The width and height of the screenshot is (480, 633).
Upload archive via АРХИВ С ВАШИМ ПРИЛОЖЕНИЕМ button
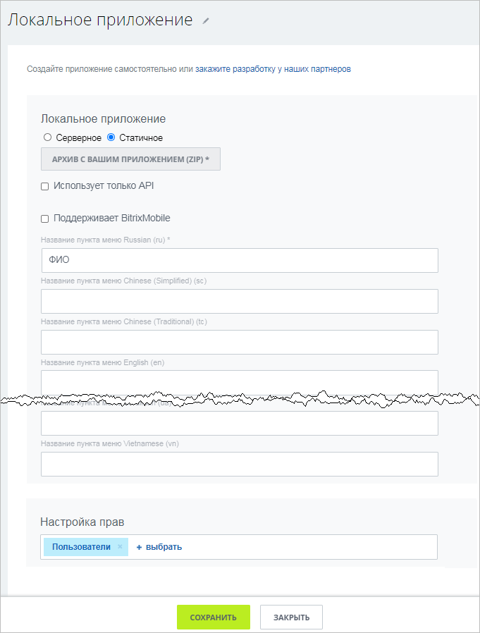[131, 159]
